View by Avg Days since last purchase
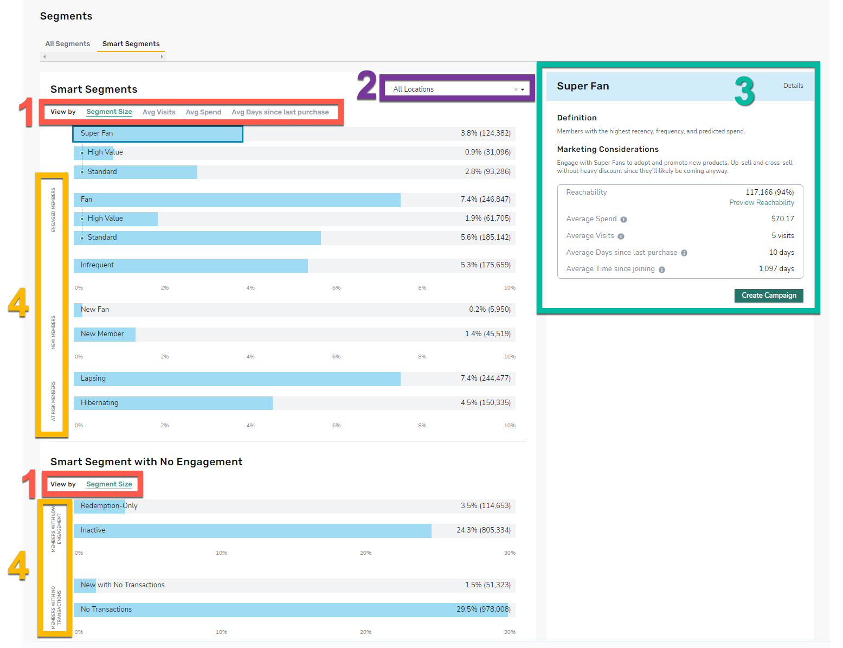This screenshot has height=648, width=843. [280, 112]
